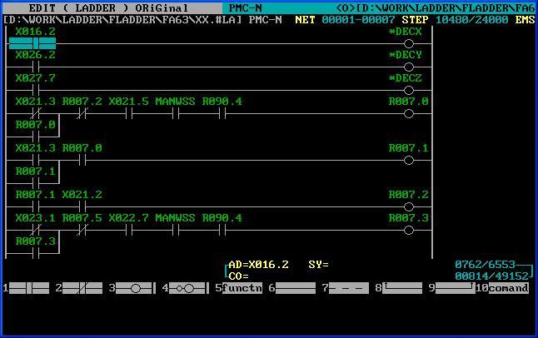Select MANWSS contact in the R007.0 rung

coord(176,113)
